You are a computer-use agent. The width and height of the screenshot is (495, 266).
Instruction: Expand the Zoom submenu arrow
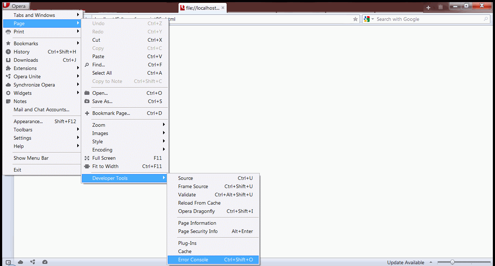164,125
